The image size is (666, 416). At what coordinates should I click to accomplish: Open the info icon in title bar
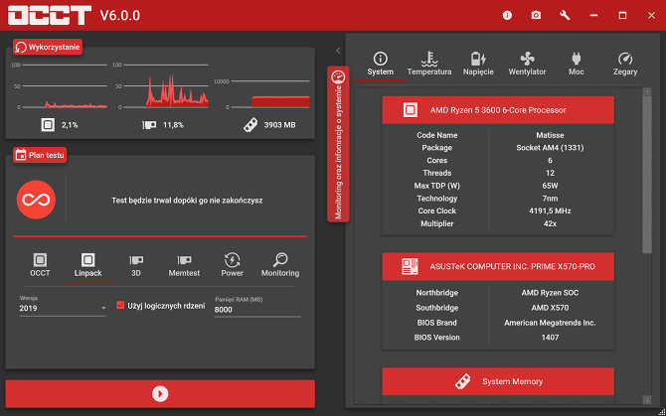click(x=507, y=16)
